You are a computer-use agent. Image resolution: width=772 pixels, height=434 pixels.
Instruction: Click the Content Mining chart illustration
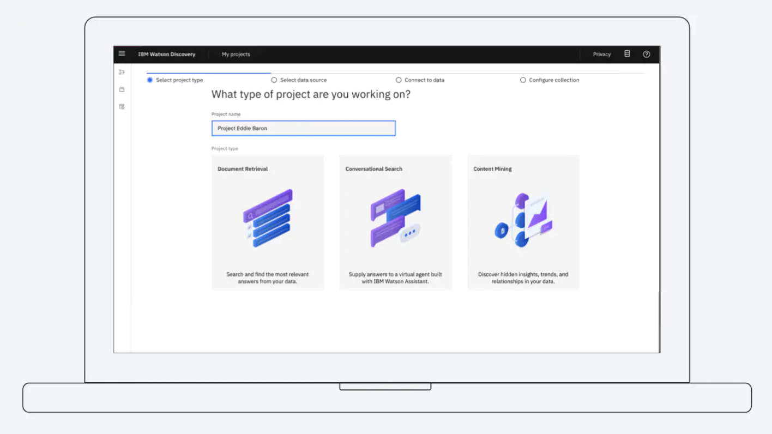(523, 218)
